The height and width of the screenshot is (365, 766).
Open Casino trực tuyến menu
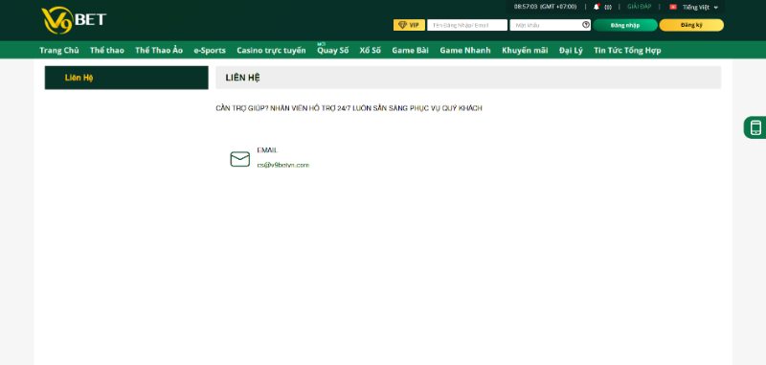pyautogui.click(x=271, y=51)
